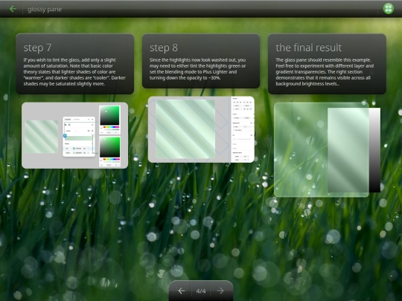Select the 'step 7' heading
Screen dimensions: 402x301
coord(37,48)
